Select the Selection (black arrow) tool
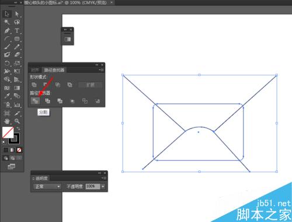292x222 pixels. pyautogui.click(x=7, y=14)
